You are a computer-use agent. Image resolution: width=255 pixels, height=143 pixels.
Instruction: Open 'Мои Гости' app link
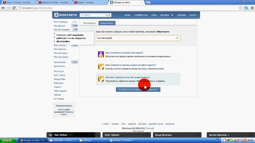pyautogui.click(x=59, y=71)
